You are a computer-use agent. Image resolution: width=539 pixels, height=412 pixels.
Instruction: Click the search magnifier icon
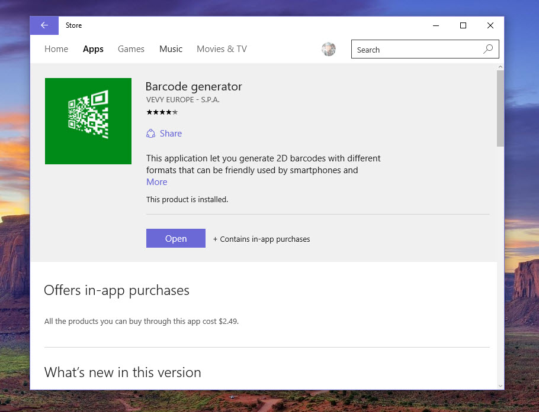click(488, 49)
